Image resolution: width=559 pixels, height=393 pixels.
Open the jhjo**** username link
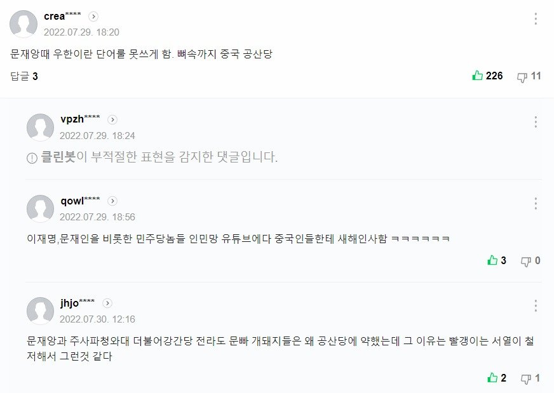tap(77, 303)
